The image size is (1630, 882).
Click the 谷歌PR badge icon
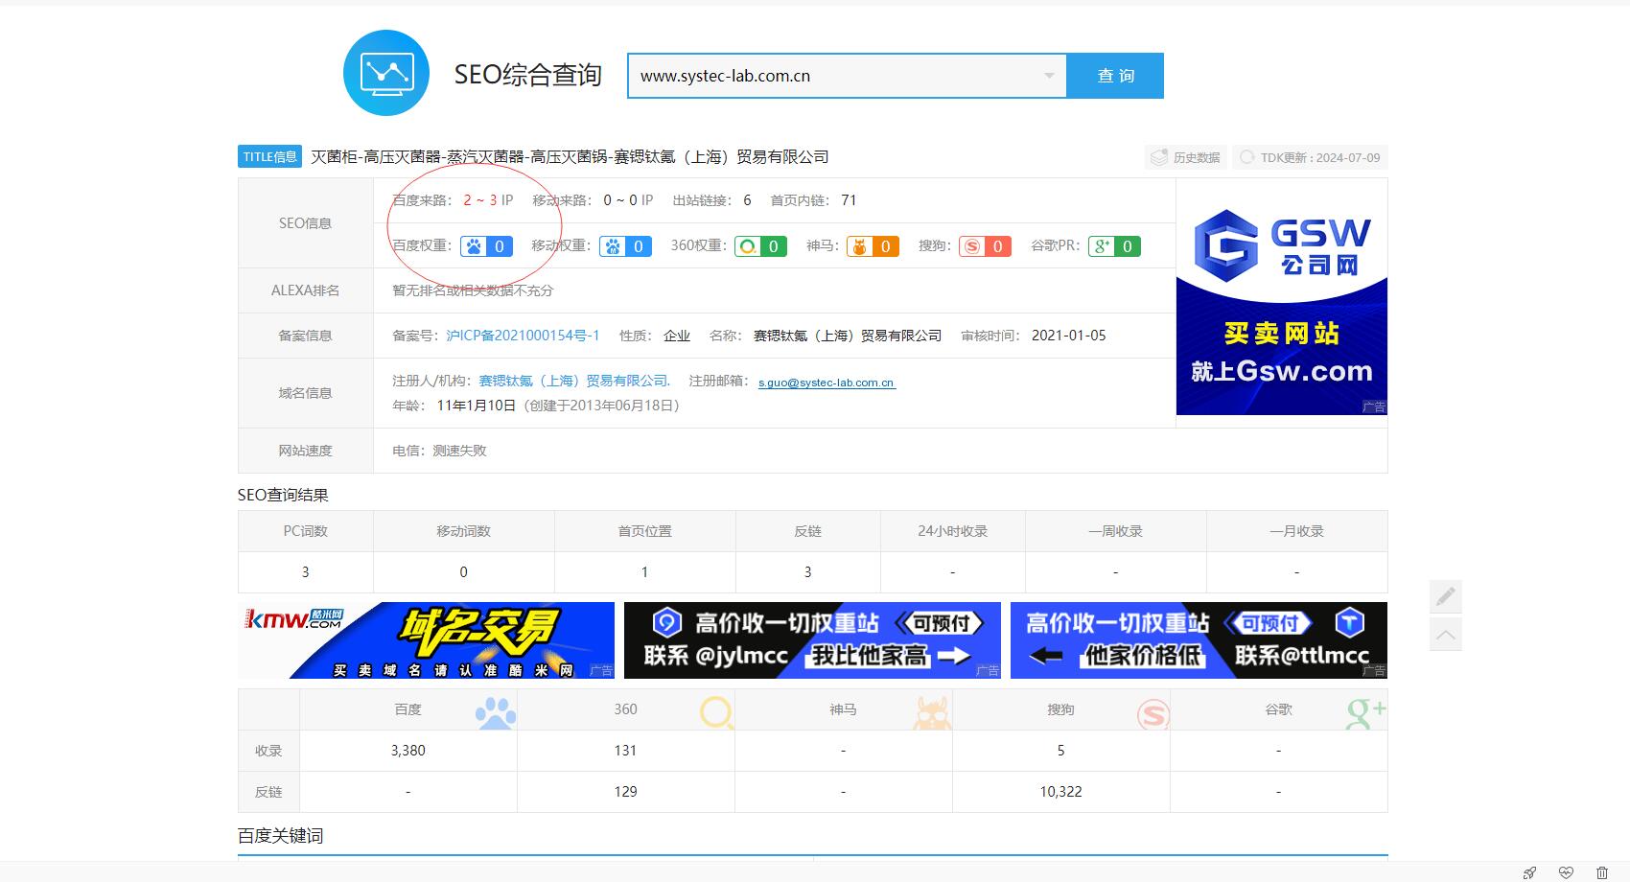click(1114, 246)
